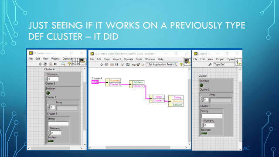Select the Cluster 4 terminal on block diagram
This screenshot has width=279, height=157.
[x=95, y=82]
